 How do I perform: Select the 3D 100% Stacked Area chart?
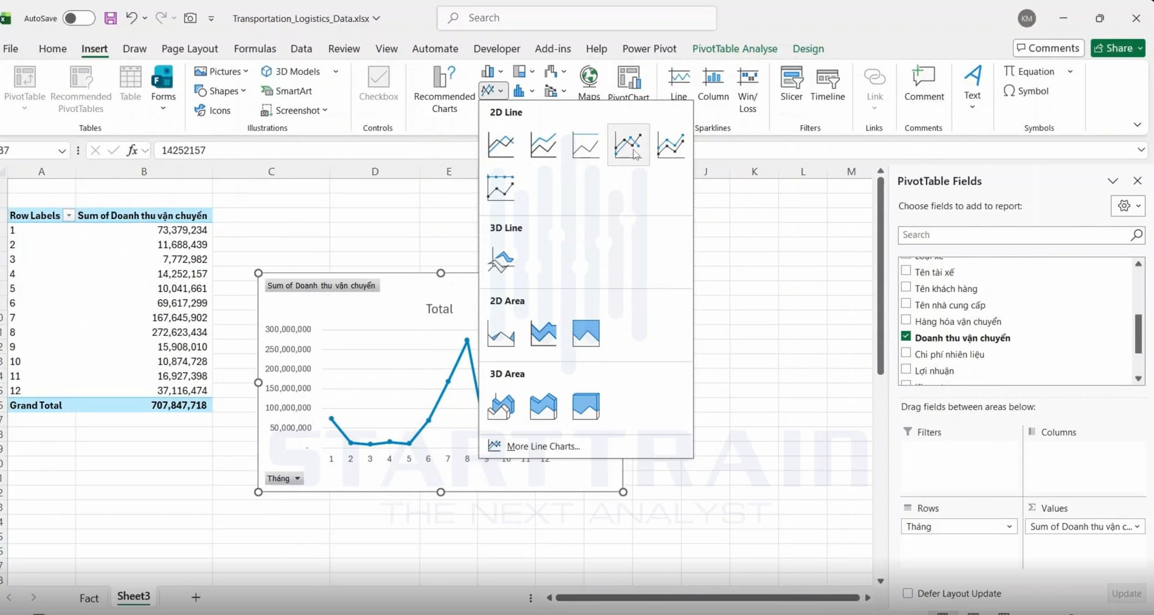586,406
